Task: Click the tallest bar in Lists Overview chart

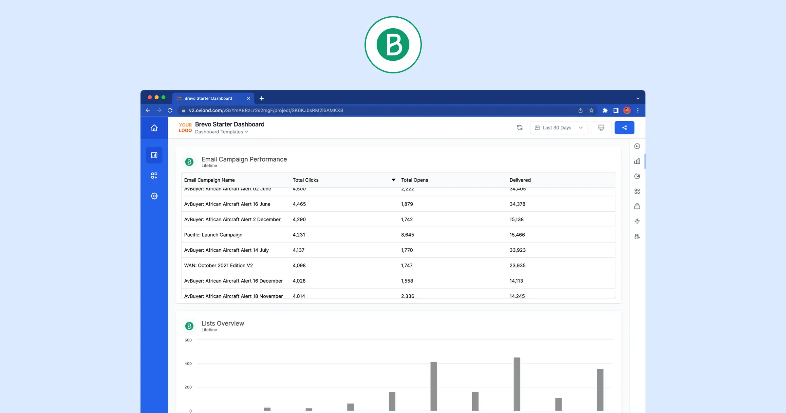Action: (517, 384)
